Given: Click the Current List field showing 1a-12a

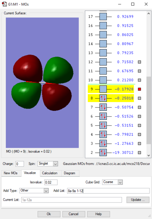Looking at the screenshot, I should pos(71,200).
